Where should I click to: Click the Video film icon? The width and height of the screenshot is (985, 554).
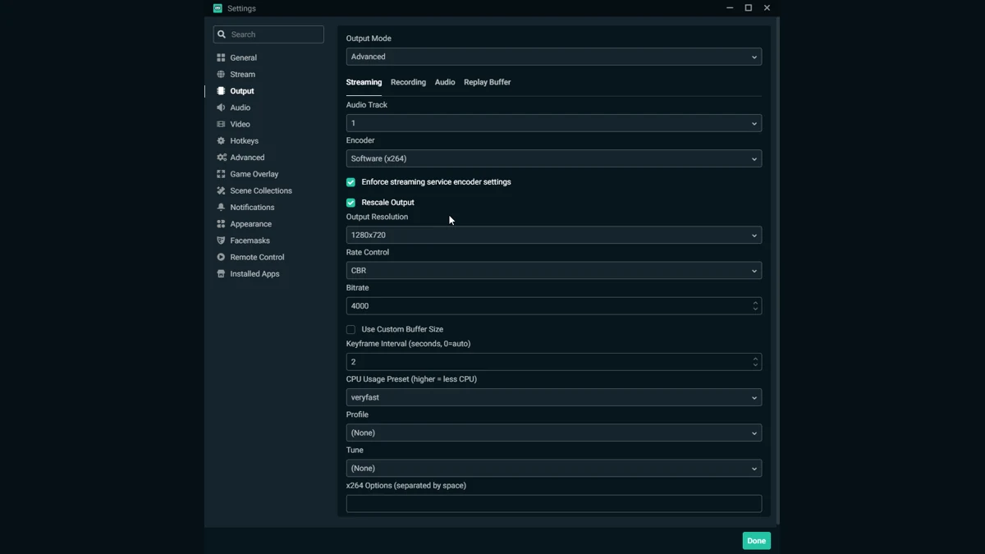pyautogui.click(x=221, y=124)
